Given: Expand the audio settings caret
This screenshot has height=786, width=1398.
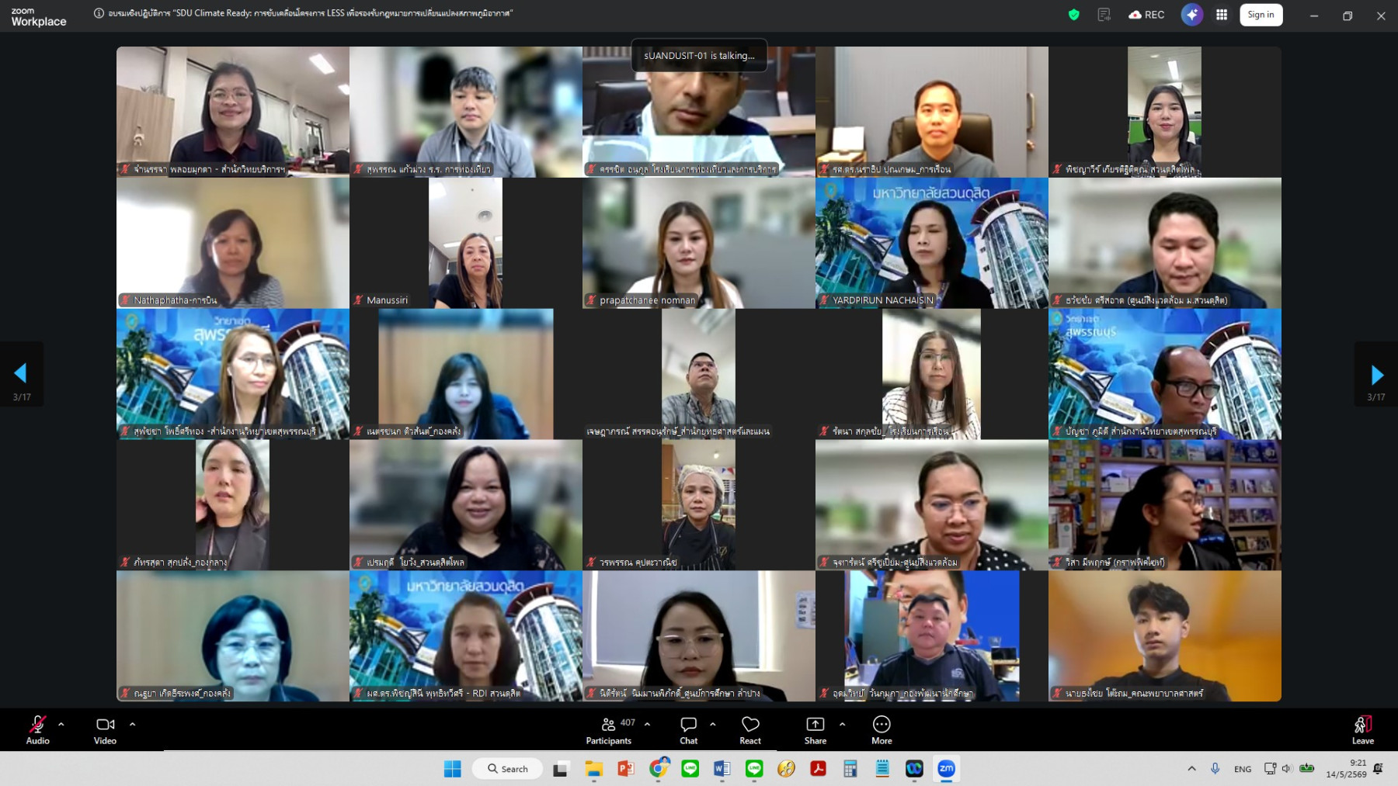Looking at the screenshot, I should (61, 724).
